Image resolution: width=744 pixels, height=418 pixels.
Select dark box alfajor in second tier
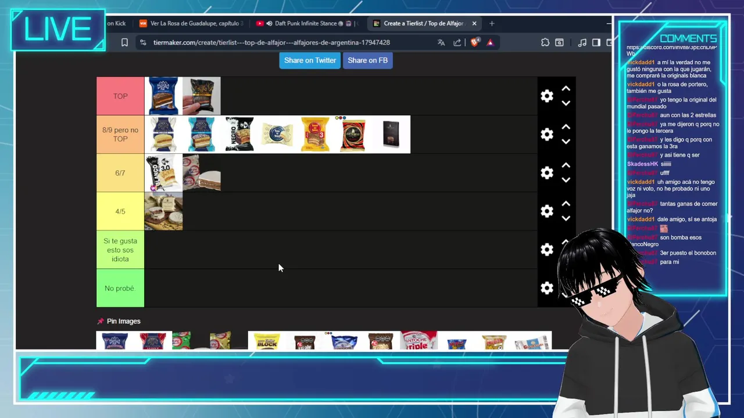click(391, 135)
